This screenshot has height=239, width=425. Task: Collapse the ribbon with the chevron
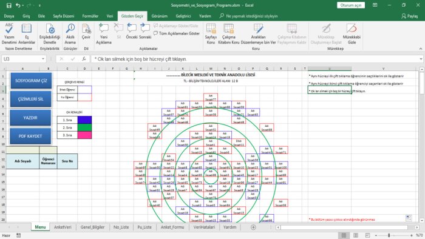pos(420,49)
